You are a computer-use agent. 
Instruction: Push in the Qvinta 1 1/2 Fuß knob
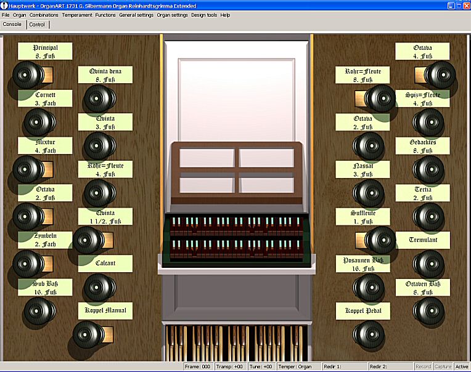[x=88, y=240]
